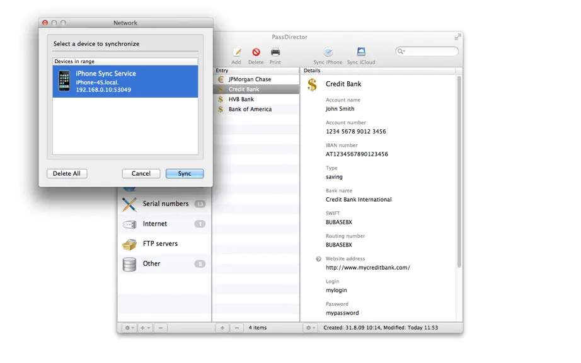Viewport: 581px width, 363px height.
Task: Select the FTP servers category
Action: click(x=164, y=244)
